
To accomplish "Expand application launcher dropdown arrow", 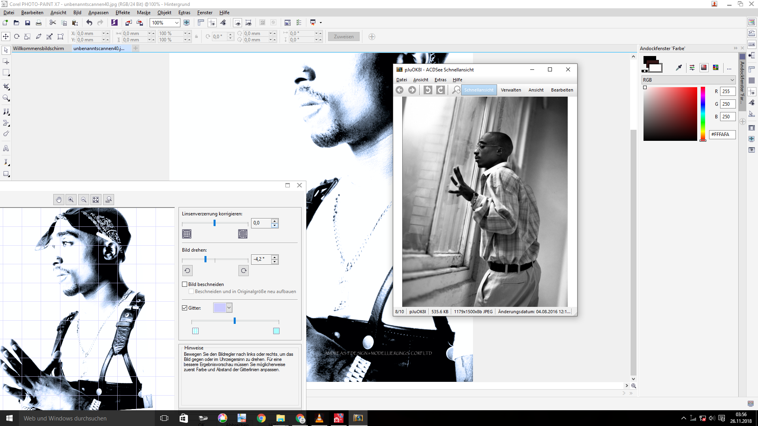I will (x=321, y=22).
